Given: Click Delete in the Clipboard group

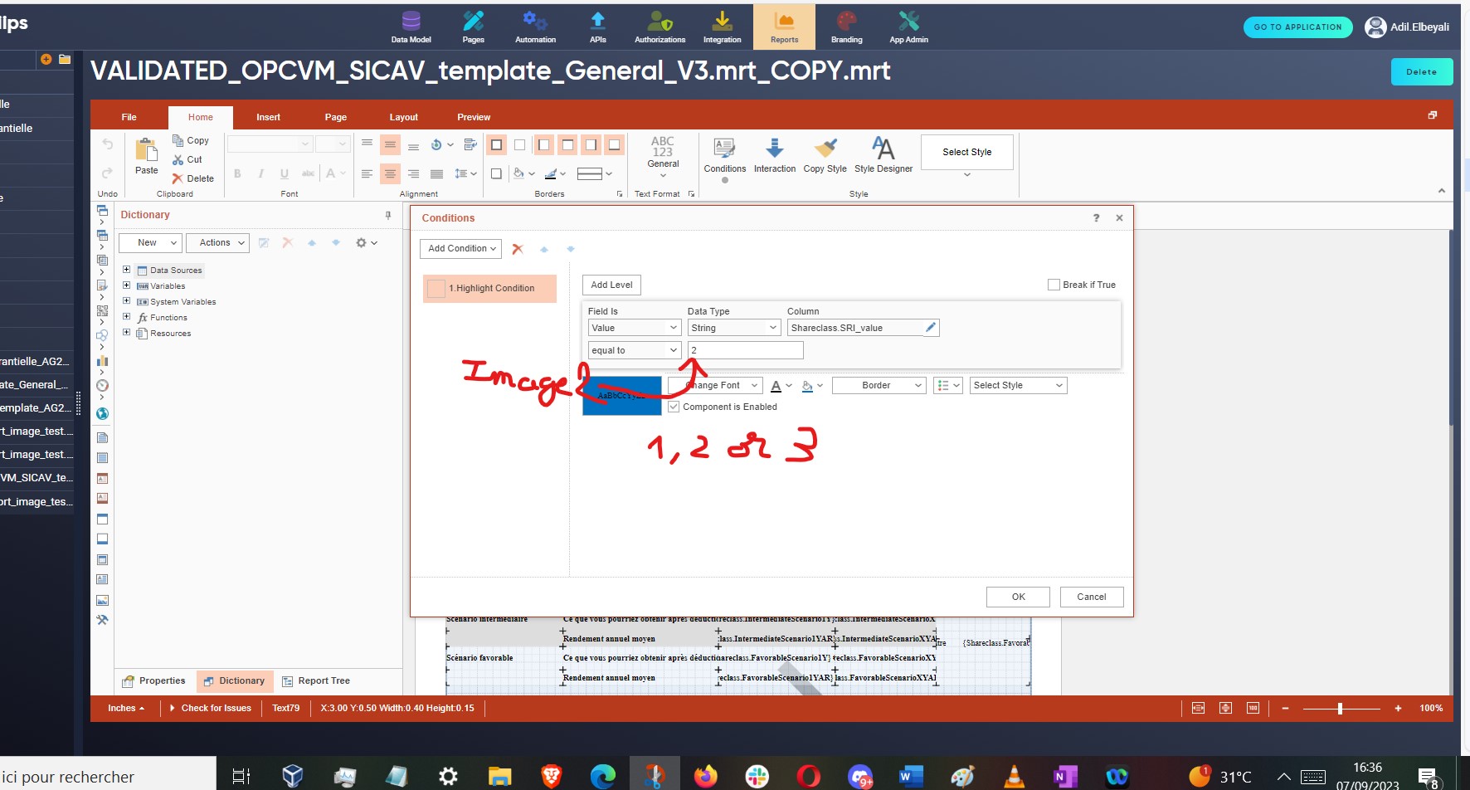Looking at the screenshot, I should point(192,178).
